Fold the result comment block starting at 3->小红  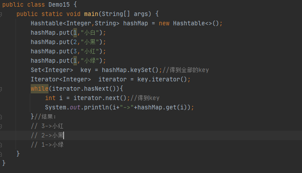pos(1,126)
